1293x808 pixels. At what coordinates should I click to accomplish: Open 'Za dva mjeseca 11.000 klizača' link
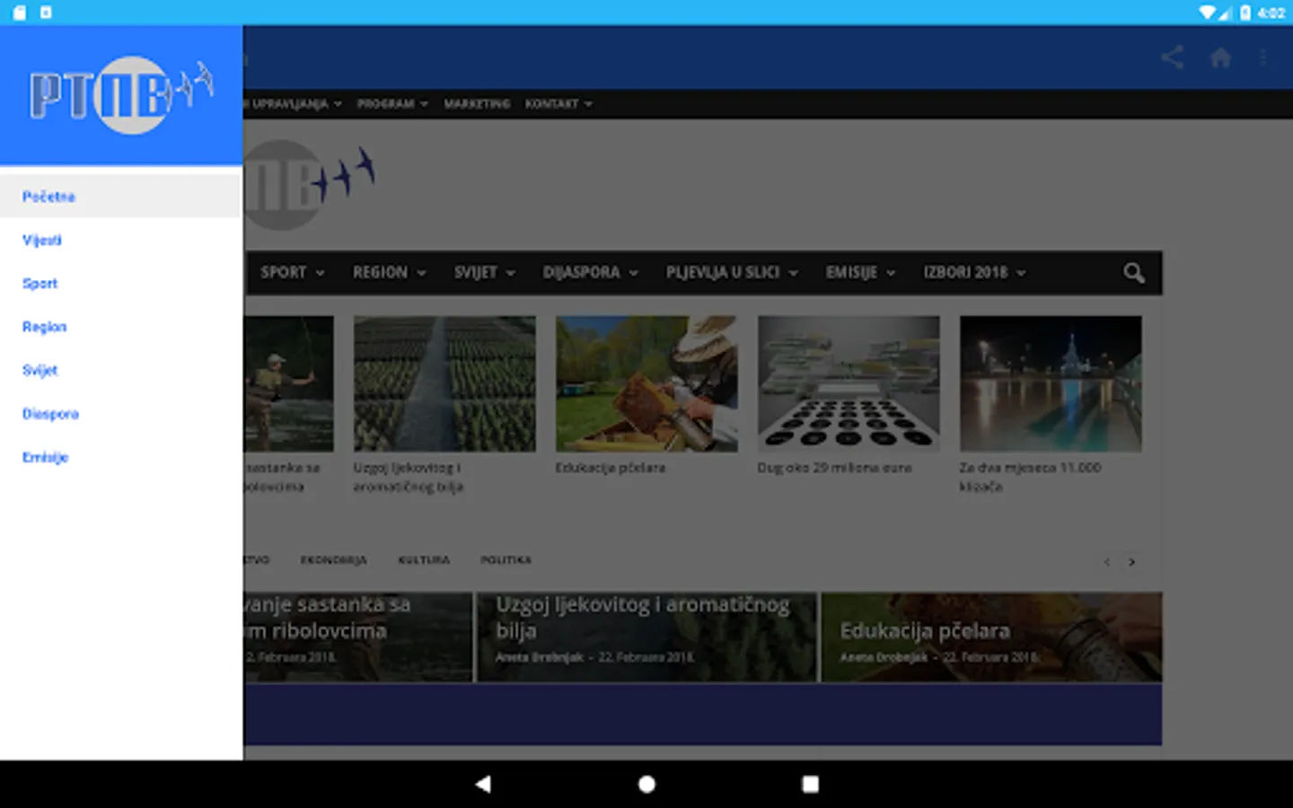click(1030, 477)
